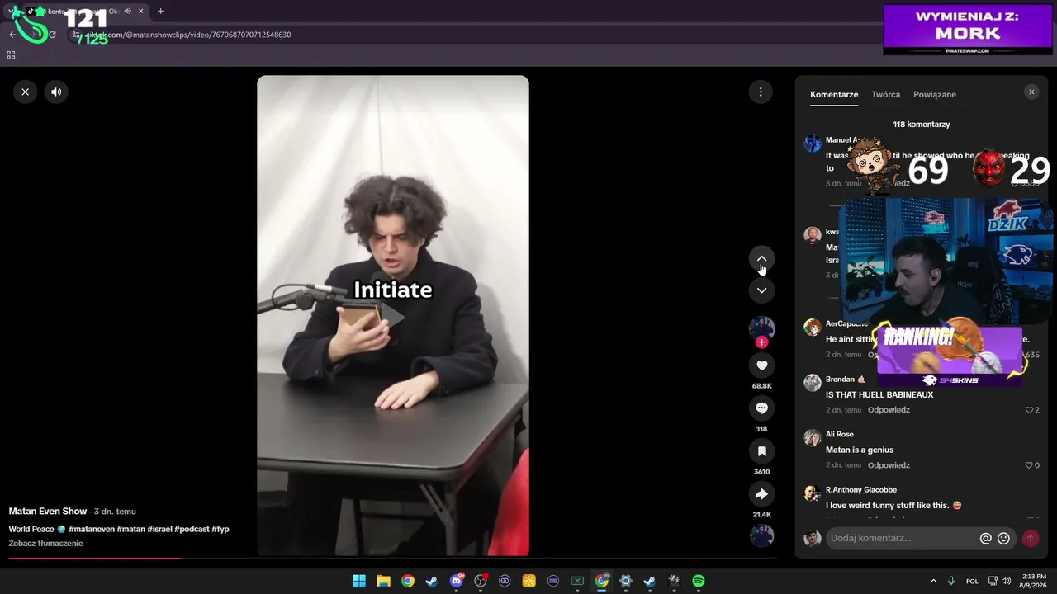Open the clock showing 2:13 PM

tap(1034, 581)
